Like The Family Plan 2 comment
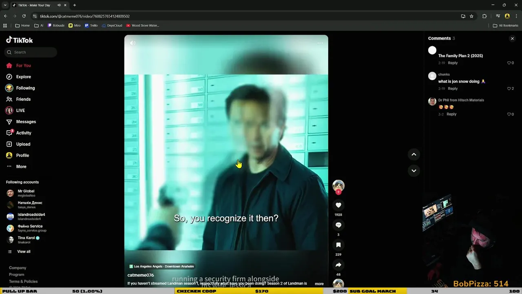This screenshot has height=294, width=522. pos(509,63)
